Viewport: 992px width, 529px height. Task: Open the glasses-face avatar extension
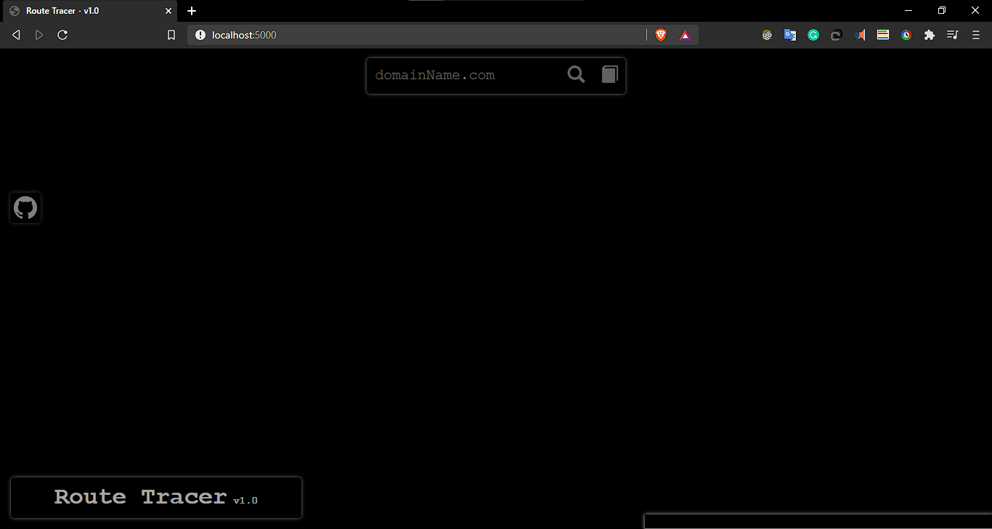[x=767, y=35]
